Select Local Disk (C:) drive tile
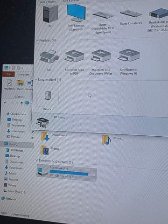The width and height of the screenshot is (168, 224). (x=66, y=172)
